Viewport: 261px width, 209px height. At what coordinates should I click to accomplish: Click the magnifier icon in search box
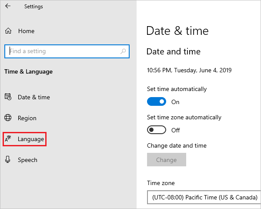124,51
